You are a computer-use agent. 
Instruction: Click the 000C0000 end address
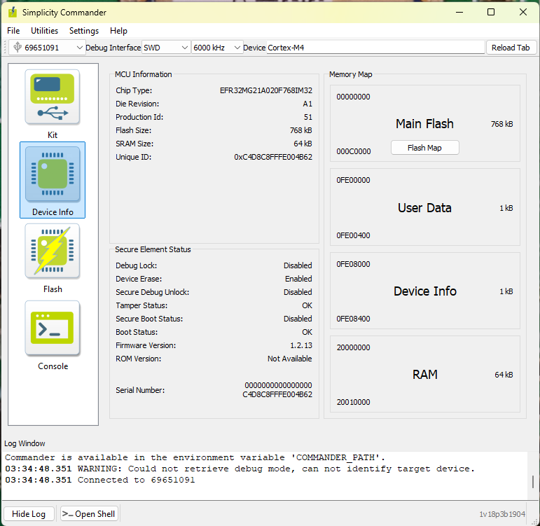coord(353,151)
